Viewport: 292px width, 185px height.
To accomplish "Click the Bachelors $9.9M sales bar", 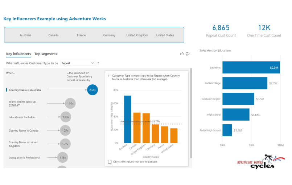I will [251, 67].
